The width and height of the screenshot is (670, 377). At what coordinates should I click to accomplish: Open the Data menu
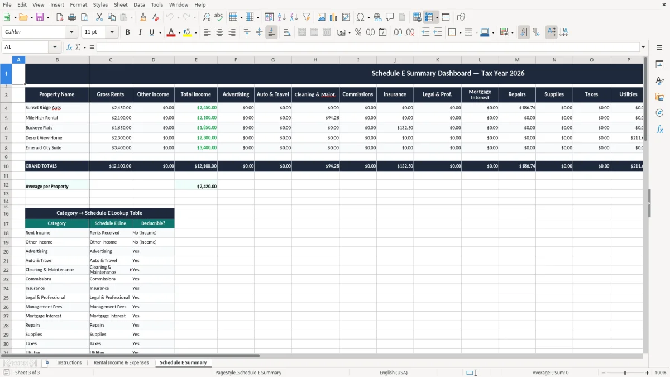pyautogui.click(x=139, y=4)
